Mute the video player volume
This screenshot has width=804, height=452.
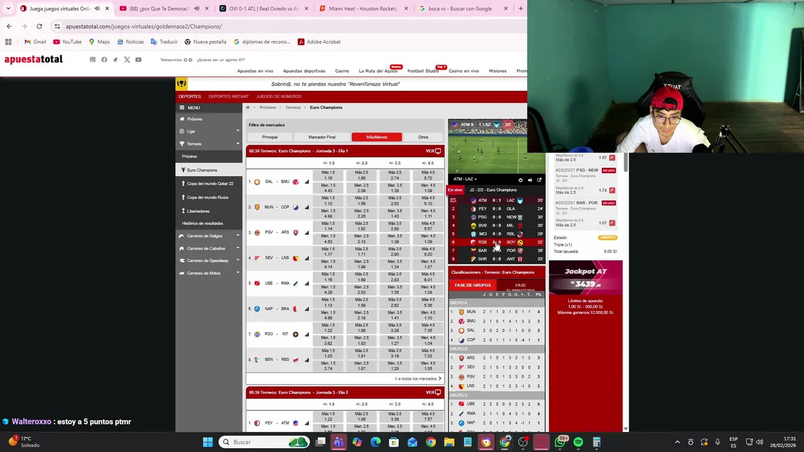tap(530, 180)
